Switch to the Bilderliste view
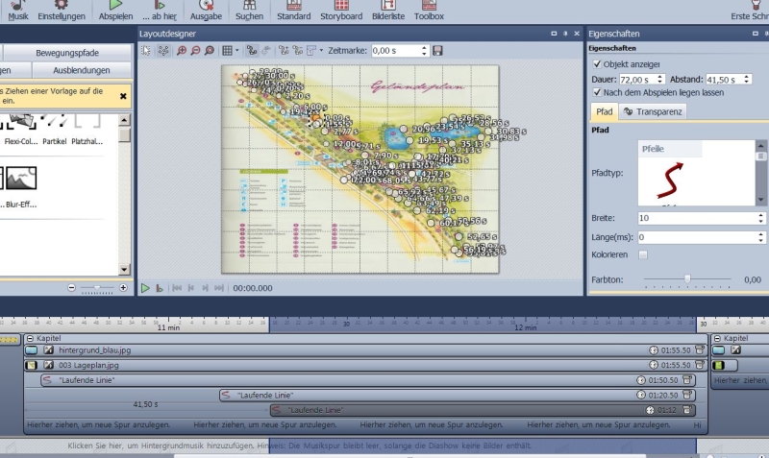 pos(388,11)
